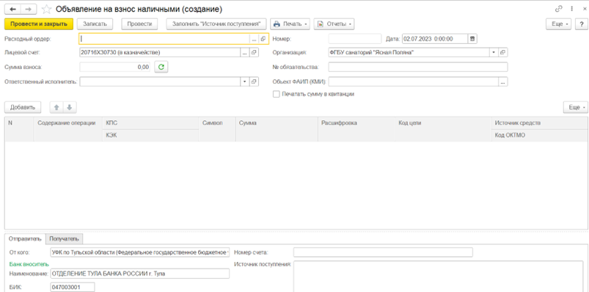Image resolution: width=589 pixels, height=292 pixels.
Task: Post document with Провести
Action: tap(139, 23)
